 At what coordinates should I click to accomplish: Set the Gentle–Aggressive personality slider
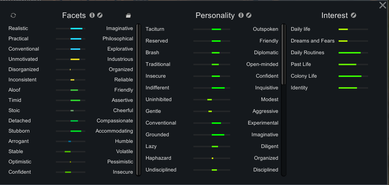212,111
